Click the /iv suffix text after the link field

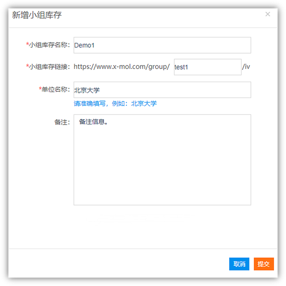(246, 67)
